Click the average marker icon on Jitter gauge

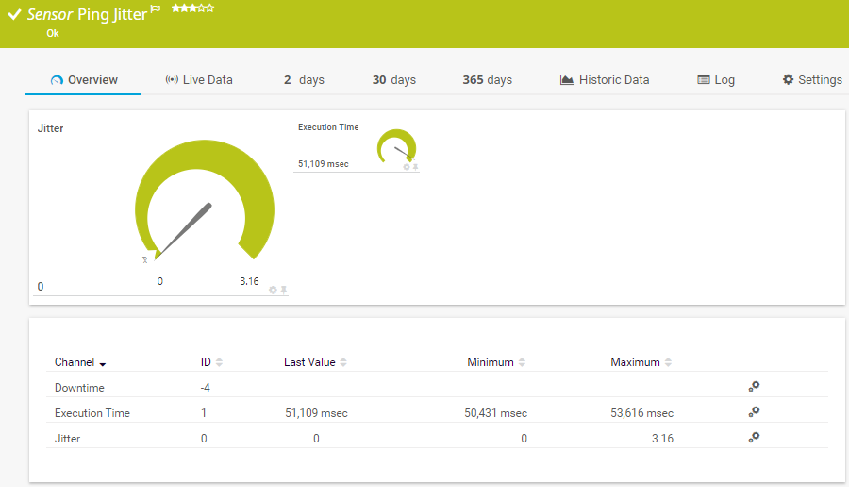145,260
